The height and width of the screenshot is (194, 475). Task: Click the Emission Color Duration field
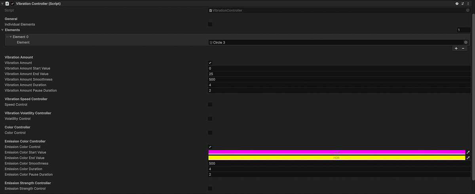[340, 169]
